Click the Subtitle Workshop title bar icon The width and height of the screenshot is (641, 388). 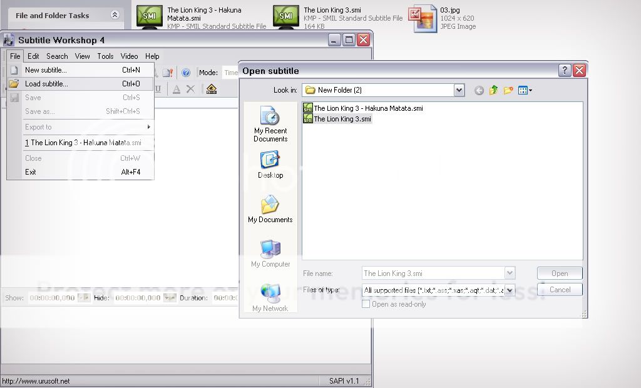(9, 40)
